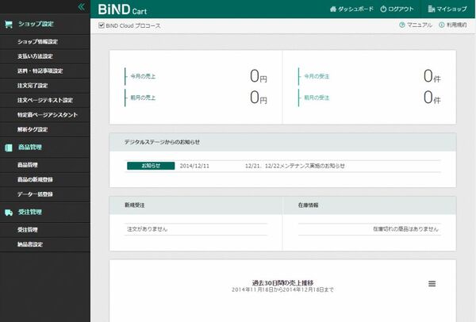Click the manual question mark icon
The height and width of the screenshot is (322, 476).
click(402, 25)
